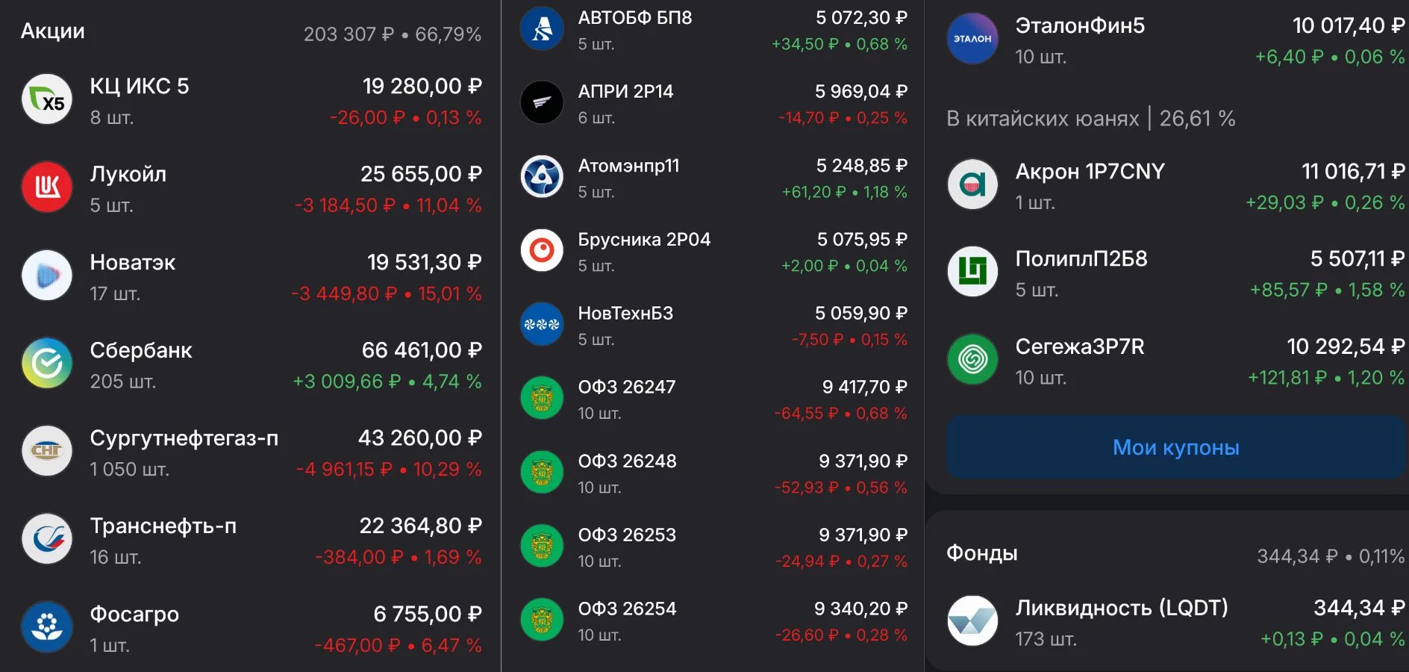Tap Transneft-p value 22 364,80 ₽
Screen dimensions: 1409x672
pos(421,526)
